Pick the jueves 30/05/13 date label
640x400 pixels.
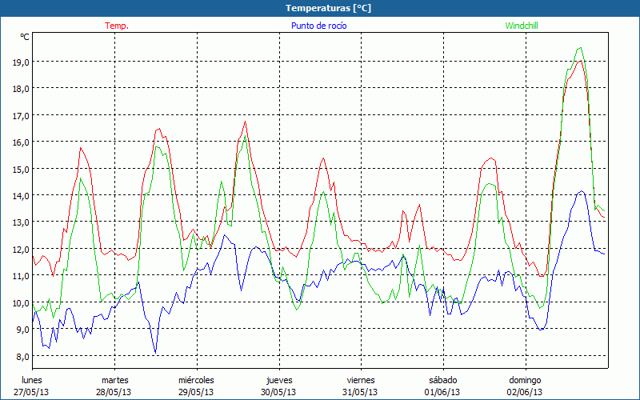[x=278, y=386]
